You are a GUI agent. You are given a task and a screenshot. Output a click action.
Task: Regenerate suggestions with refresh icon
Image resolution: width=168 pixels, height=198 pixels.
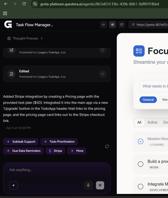point(107,146)
